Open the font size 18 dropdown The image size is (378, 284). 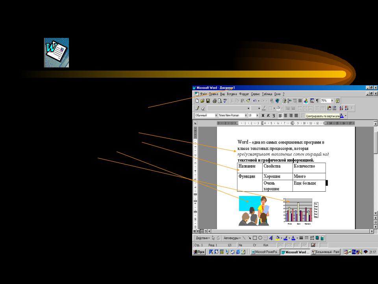pyautogui.click(x=257, y=116)
